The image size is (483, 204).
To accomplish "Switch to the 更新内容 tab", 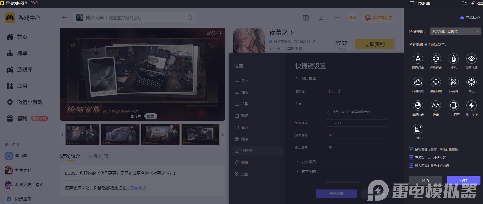I will [99, 156].
